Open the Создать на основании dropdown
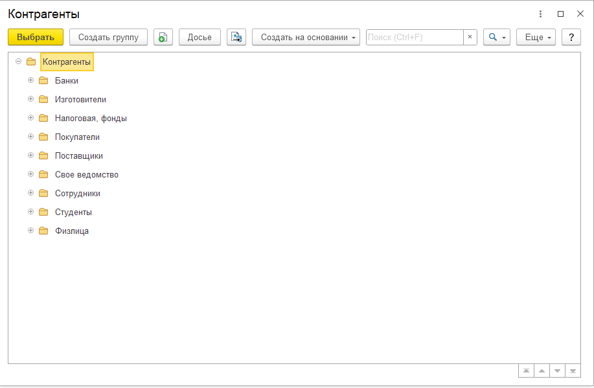 306,37
